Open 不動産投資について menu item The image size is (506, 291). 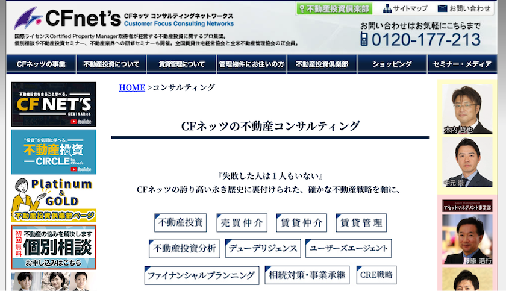(111, 64)
